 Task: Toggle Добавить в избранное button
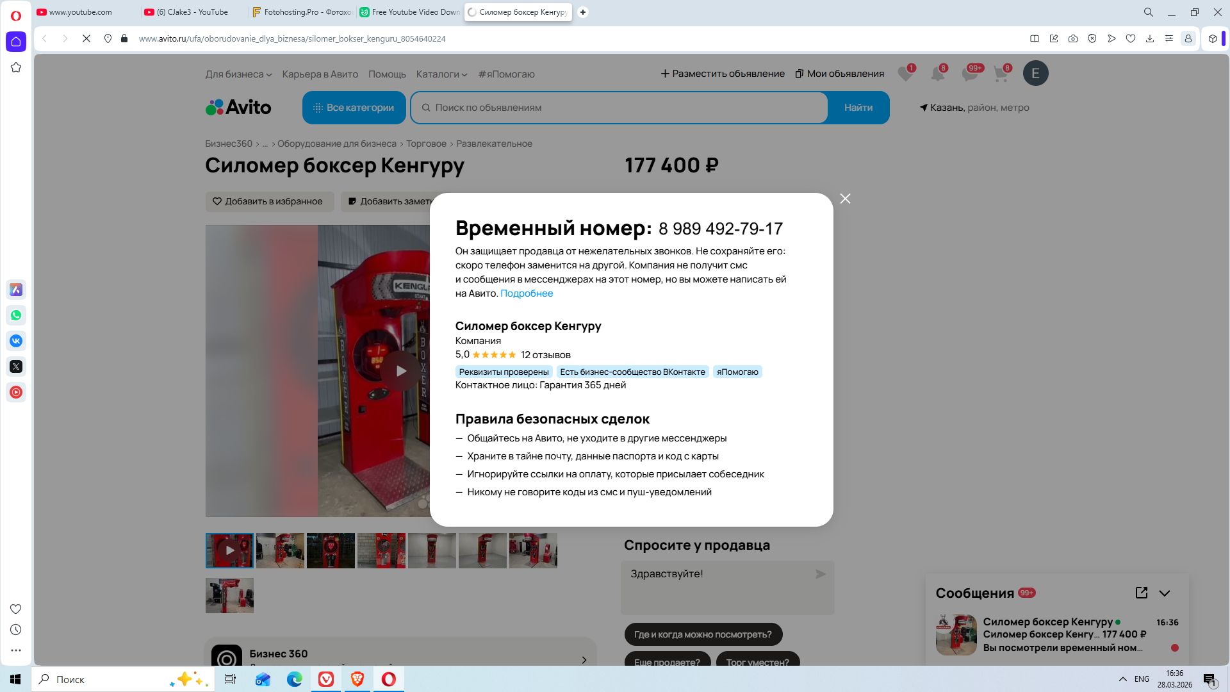point(269,201)
